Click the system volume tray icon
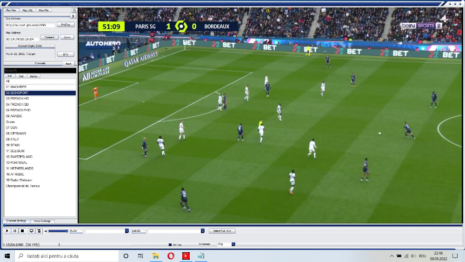465x262 pixels. point(413,256)
